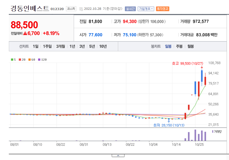Switch to 일봉 daily candle chart
This screenshot has width=229, height=160.
[168, 46]
